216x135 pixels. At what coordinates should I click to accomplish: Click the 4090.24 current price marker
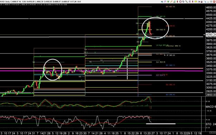[211, 35]
